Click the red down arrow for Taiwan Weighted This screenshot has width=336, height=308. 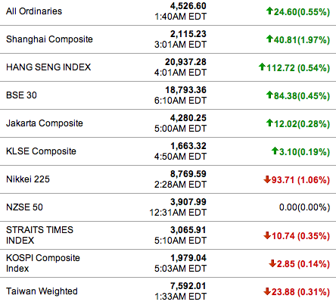click(x=267, y=291)
